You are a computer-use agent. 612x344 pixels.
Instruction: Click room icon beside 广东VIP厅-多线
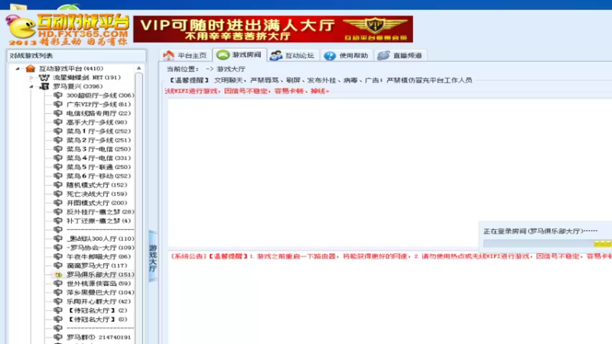pos(58,104)
